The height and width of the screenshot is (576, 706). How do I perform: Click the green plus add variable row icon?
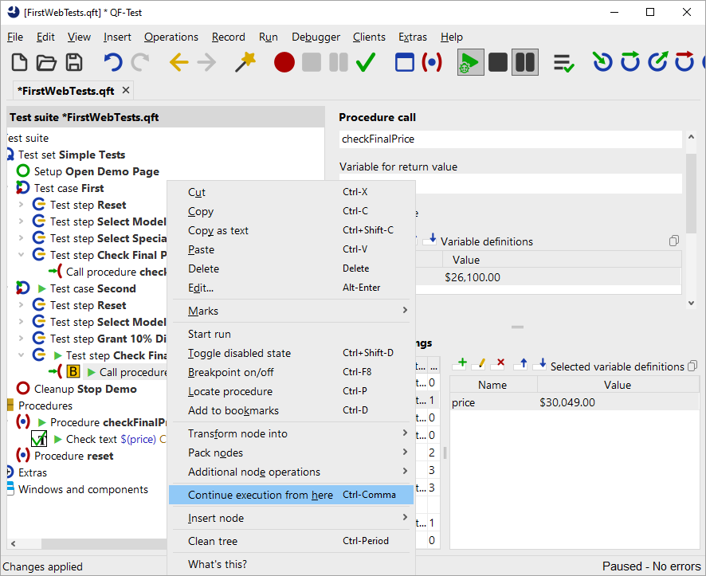coord(460,363)
